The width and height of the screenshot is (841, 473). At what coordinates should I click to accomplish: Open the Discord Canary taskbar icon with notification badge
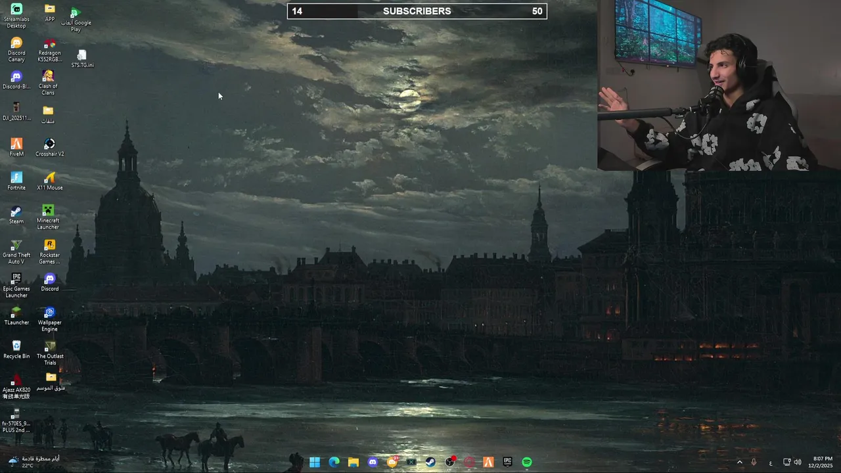392,462
